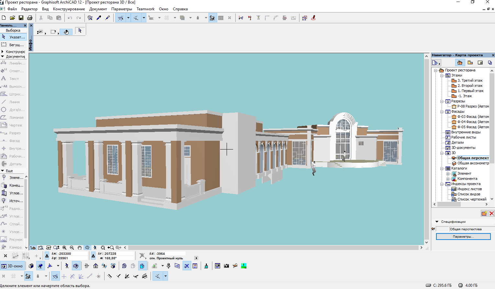Switch Navigator to View Map folder icon

[x=470, y=63]
